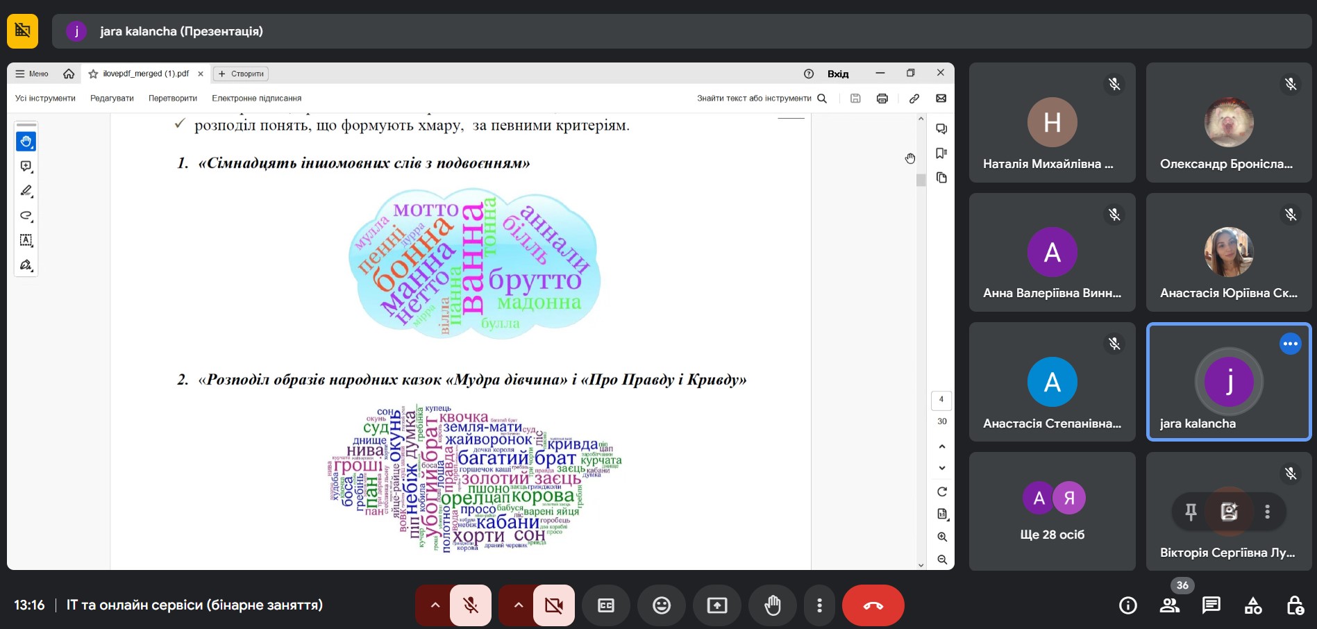Image resolution: width=1317 pixels, height=629 pixels.
Task: Print the PDF document
Action: tap(882, 99)
